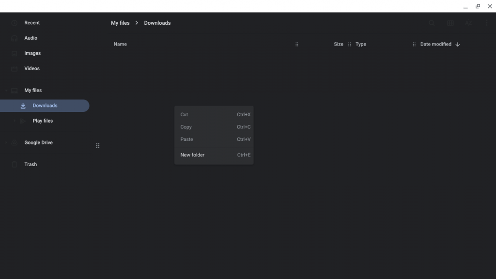Toggle the Date modified sort arrow
This screenshot has width=496, height=279.
point(457,45)
